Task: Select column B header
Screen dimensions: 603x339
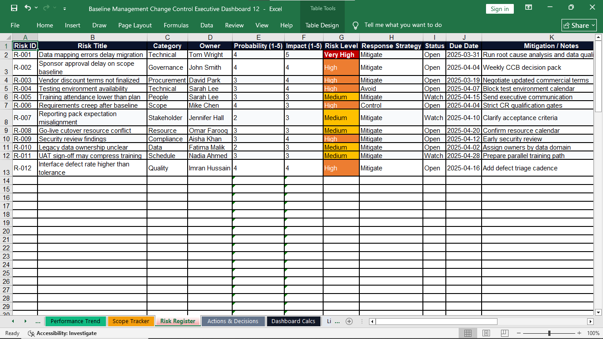Action: 92,38
